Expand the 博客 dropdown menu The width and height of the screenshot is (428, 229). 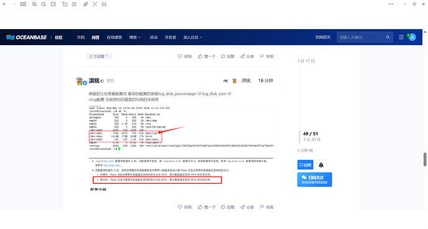click(x=135, y=37)
